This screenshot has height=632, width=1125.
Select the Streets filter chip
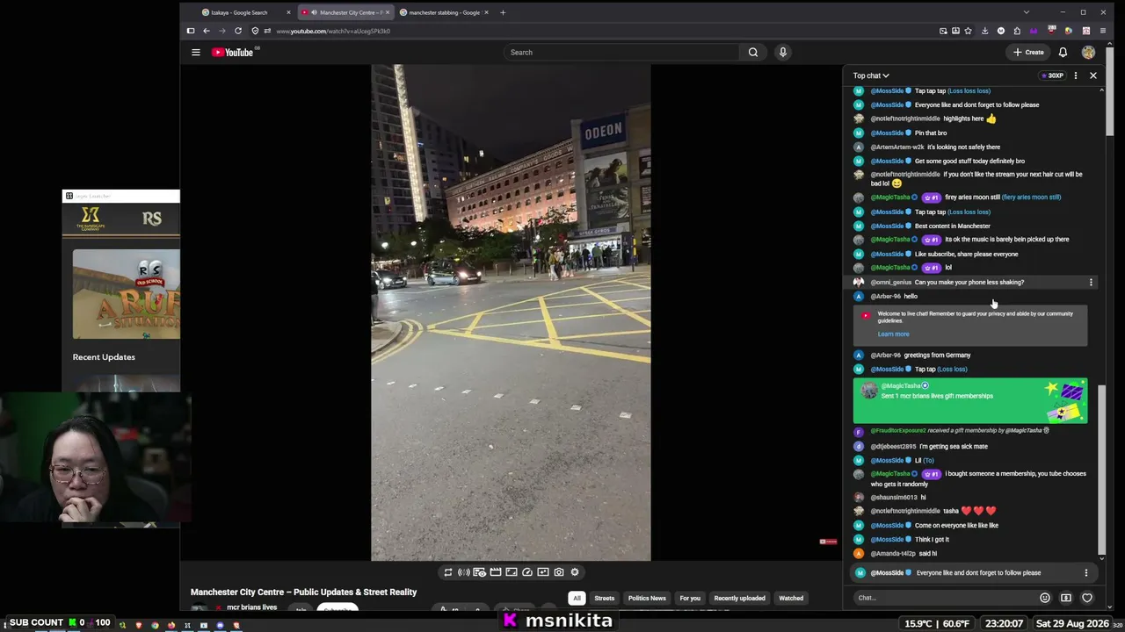point(605,599)
